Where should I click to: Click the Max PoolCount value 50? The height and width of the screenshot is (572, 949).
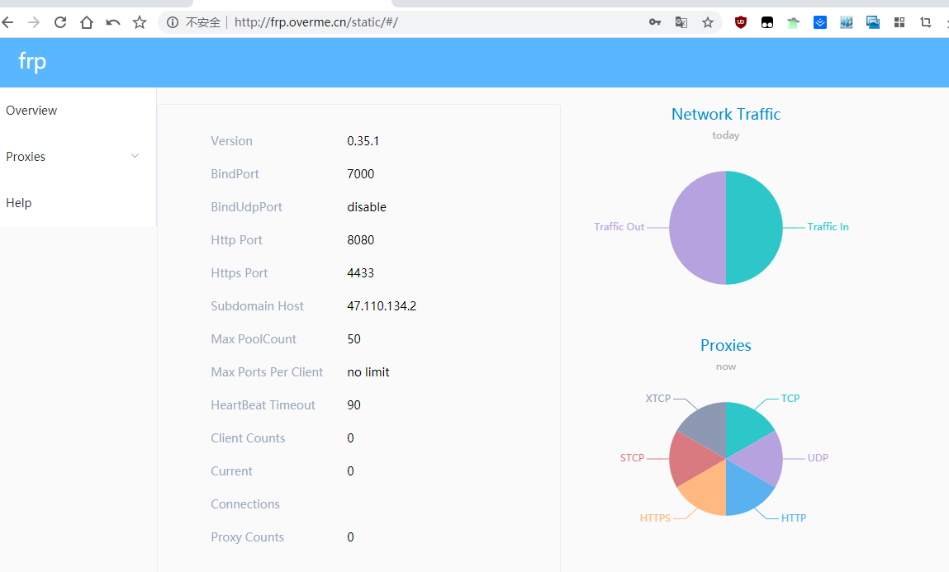pos(354,339)
